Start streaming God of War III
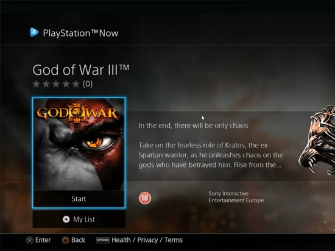Image resolution: width=335 pixels, height=251 pixels. click(79, 199)
